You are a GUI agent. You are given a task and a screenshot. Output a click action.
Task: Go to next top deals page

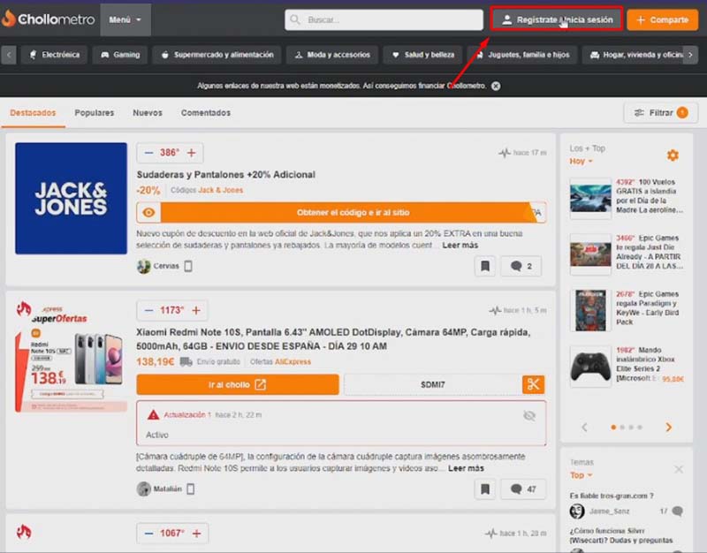tap(669, 427)
